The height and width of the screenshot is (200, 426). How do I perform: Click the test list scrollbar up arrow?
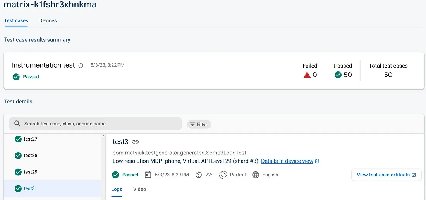103,136
